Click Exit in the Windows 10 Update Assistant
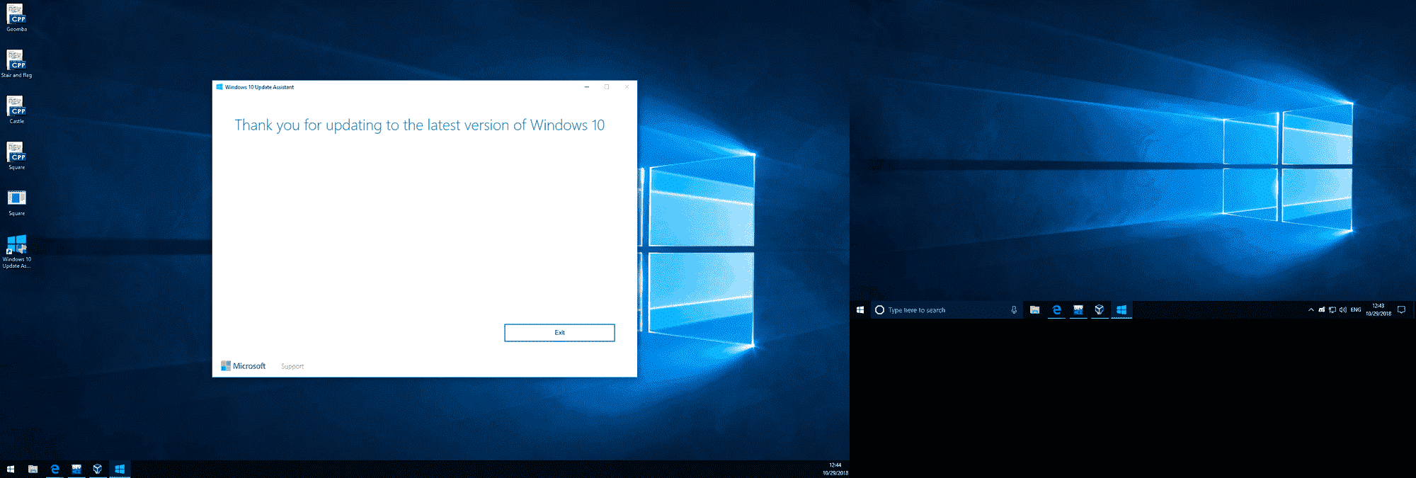 coord(559,333)
